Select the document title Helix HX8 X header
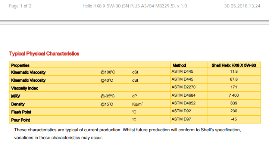The width and height of the screenshot is (269, 144). (x=135, y=6)
